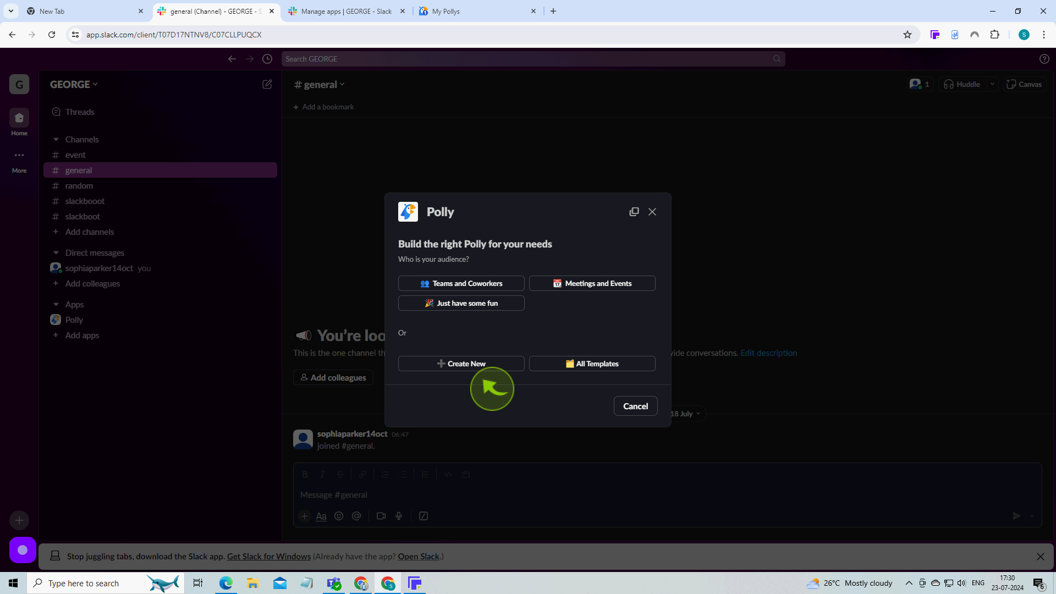This screenshot has width=1056, height=594.
Task: Start a Huddle in general channel
Action: click(962, 84)
